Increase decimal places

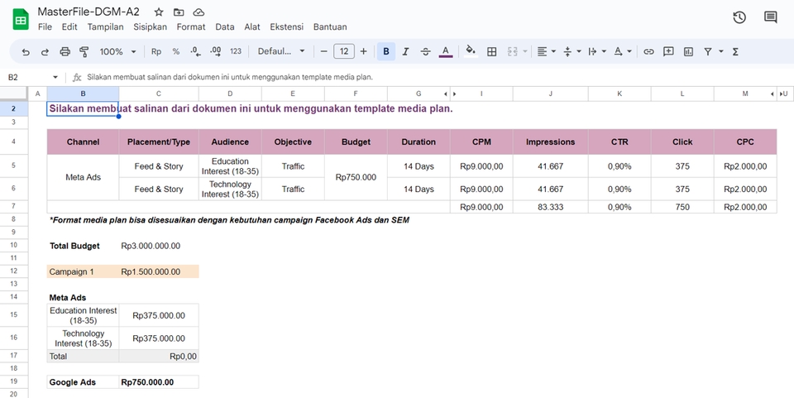[x=215, y=51]
